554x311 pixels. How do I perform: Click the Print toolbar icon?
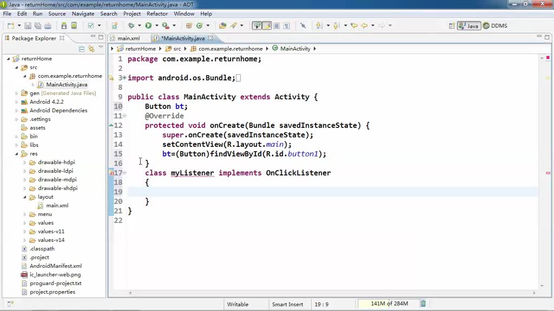pyautogui.click(x=48, y=26)
